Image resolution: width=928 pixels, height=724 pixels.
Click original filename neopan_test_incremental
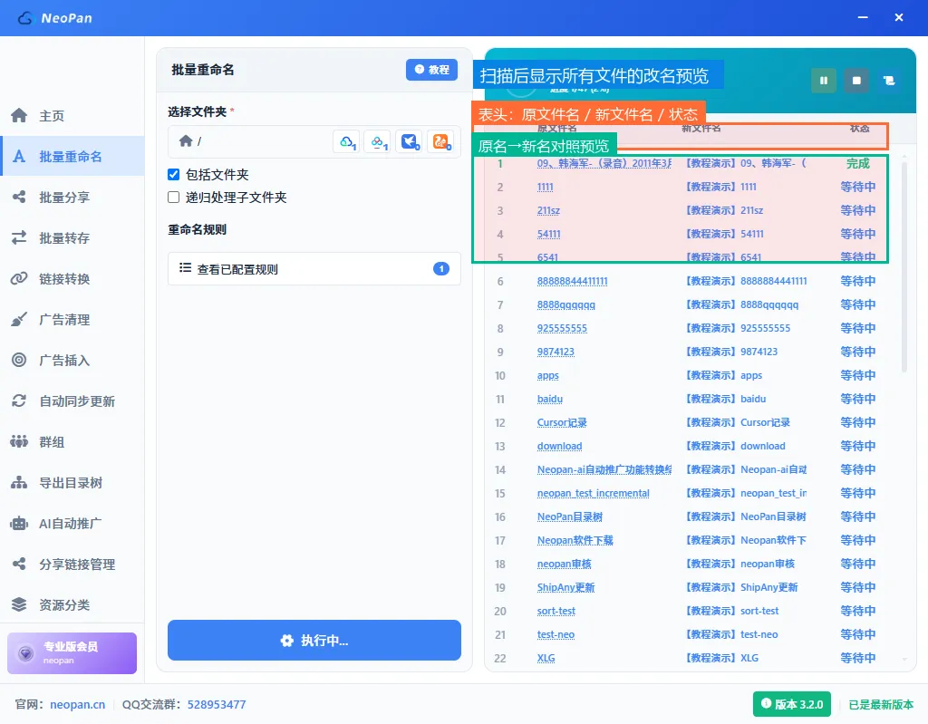coord(594,493)
